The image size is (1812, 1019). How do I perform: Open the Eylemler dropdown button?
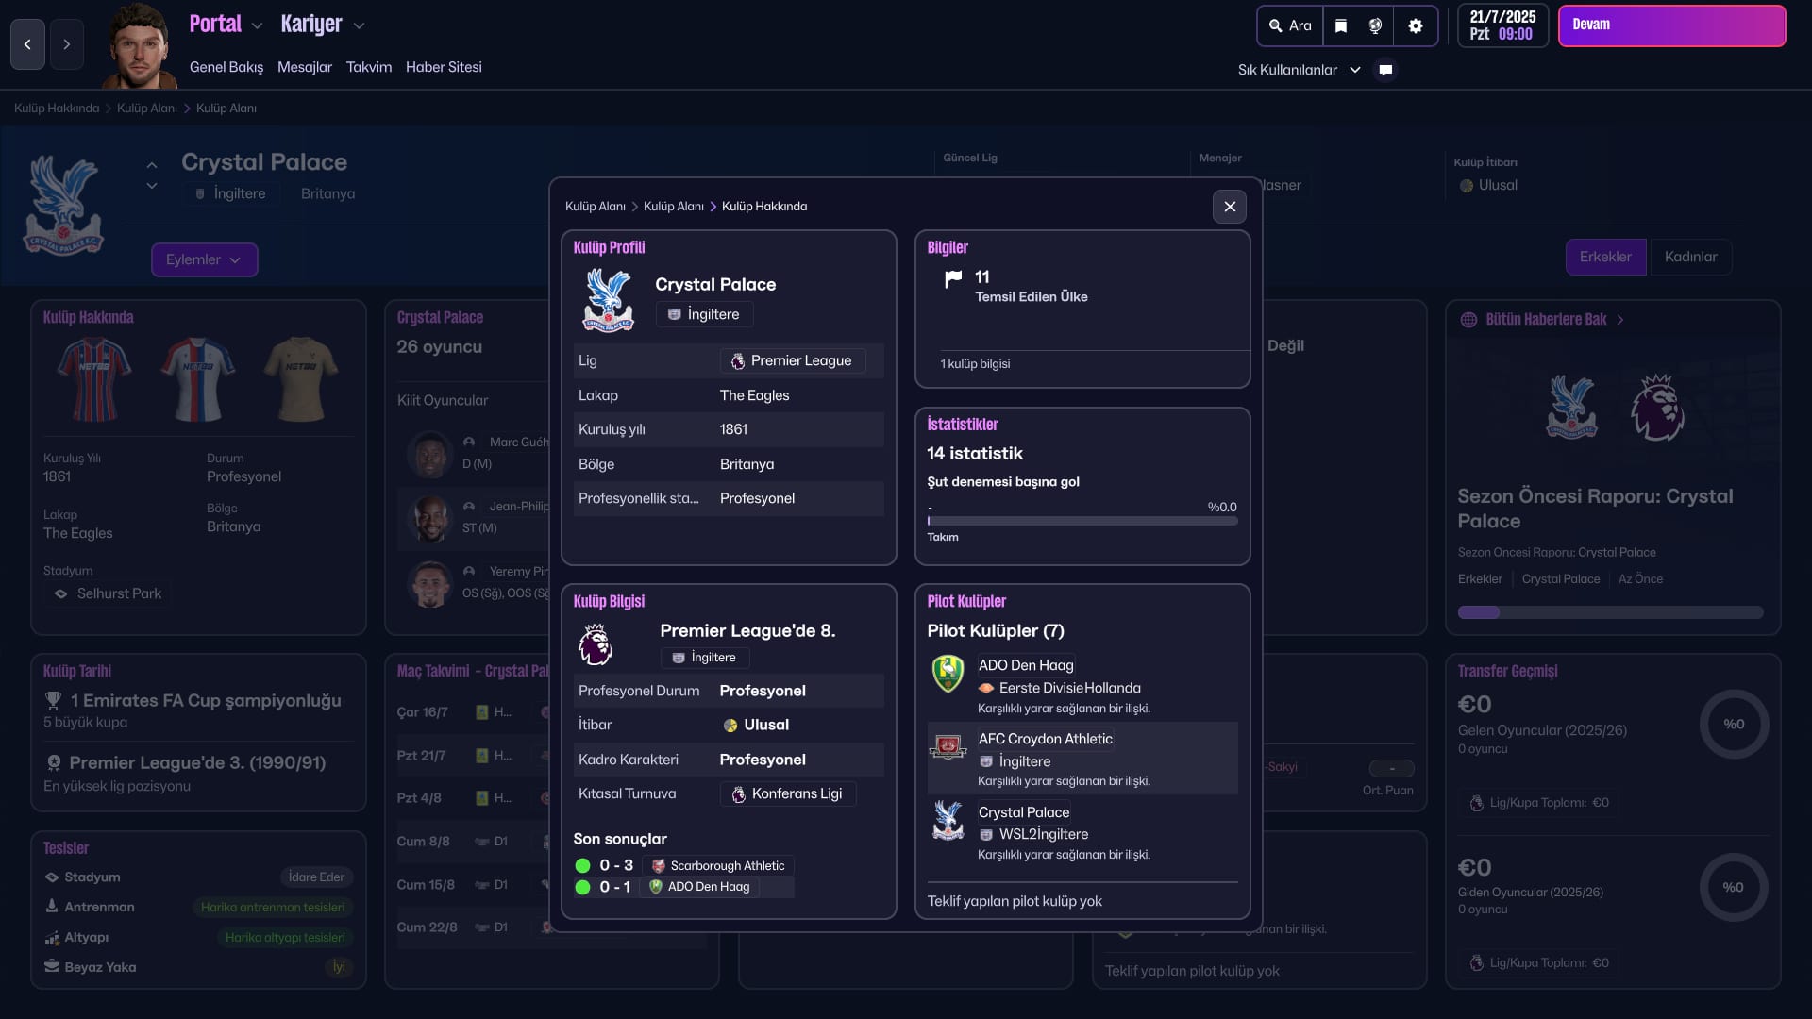[x=204, y=259]
